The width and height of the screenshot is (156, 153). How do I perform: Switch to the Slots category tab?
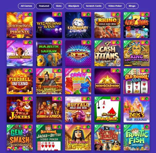pos(59,6)
